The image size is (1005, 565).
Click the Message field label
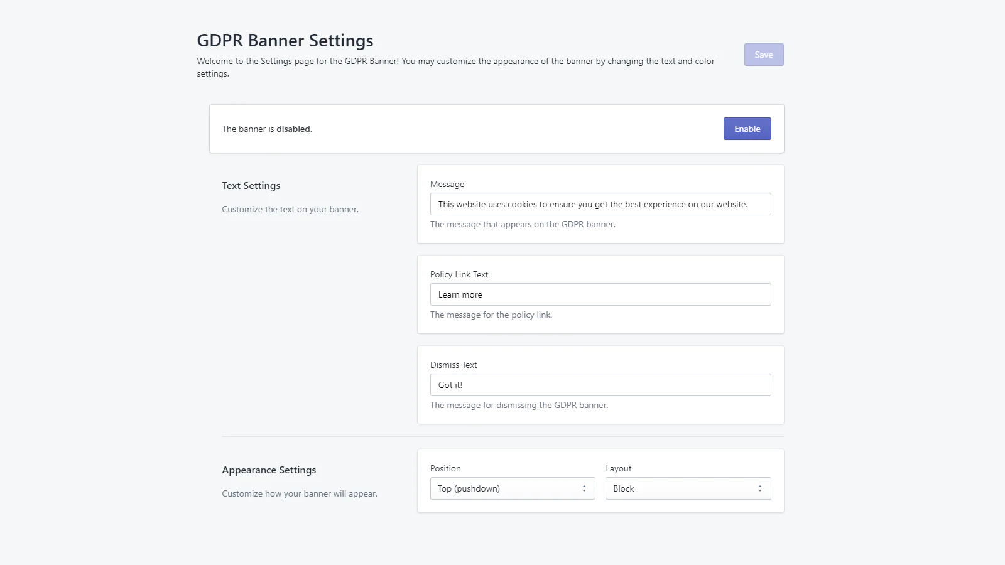click(x=447, y=184)
